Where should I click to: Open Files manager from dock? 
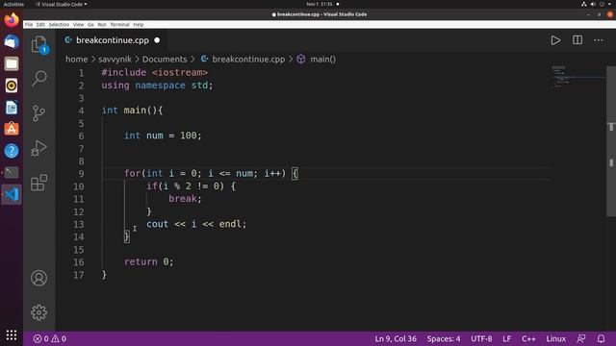click(12, 63)
